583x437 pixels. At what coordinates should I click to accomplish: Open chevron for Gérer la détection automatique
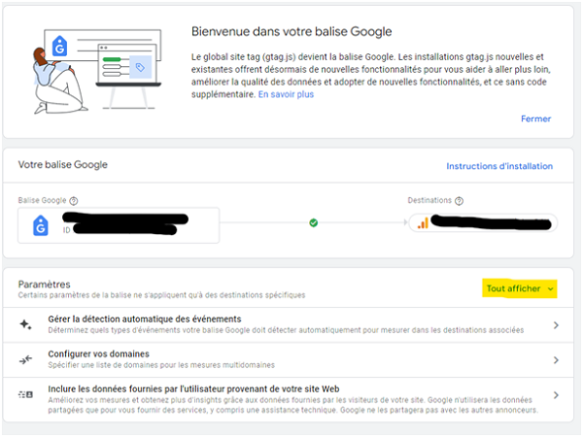(556, 325)
